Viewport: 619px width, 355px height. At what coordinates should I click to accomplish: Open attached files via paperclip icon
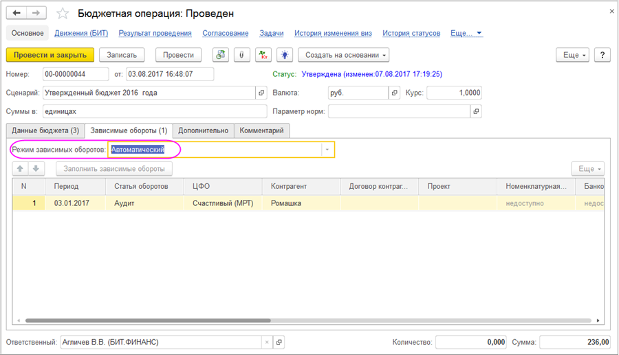coord(242,55)
